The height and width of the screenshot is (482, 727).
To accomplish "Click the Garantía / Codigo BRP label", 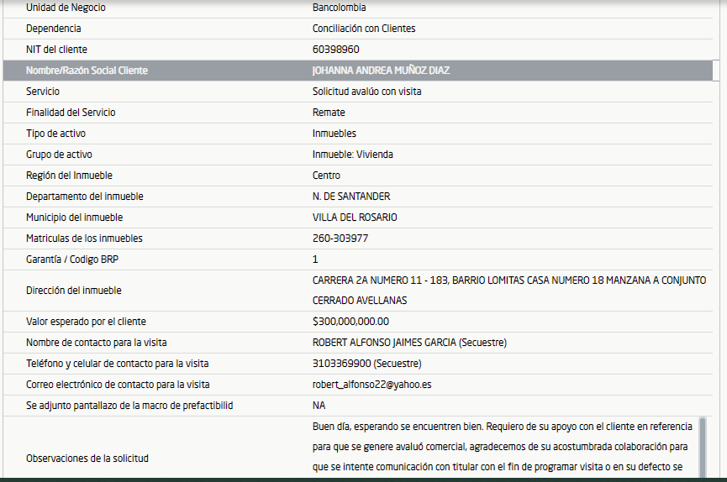I will click(x=72, y=259).
